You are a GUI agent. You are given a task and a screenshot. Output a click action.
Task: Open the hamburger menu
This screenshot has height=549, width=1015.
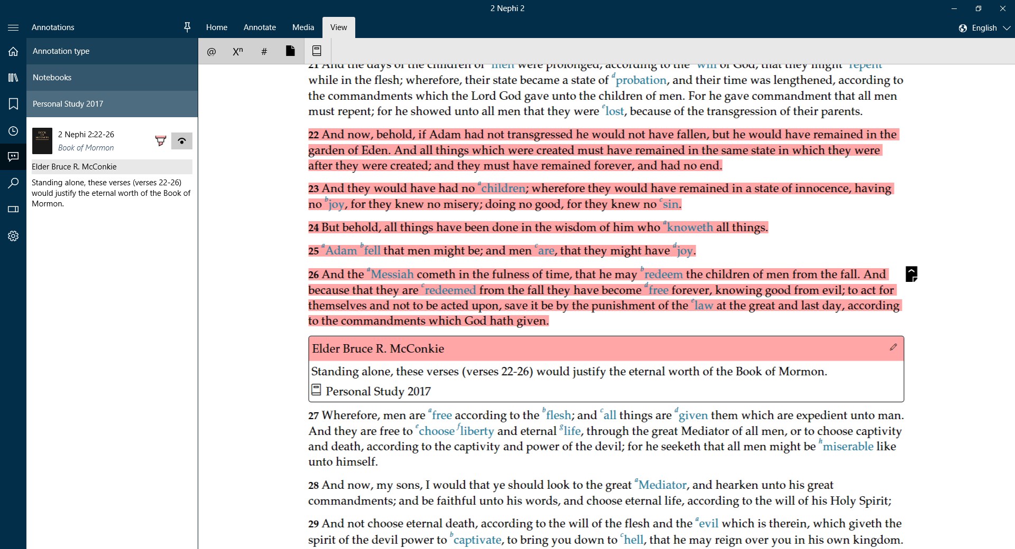(x=13, y=27)
